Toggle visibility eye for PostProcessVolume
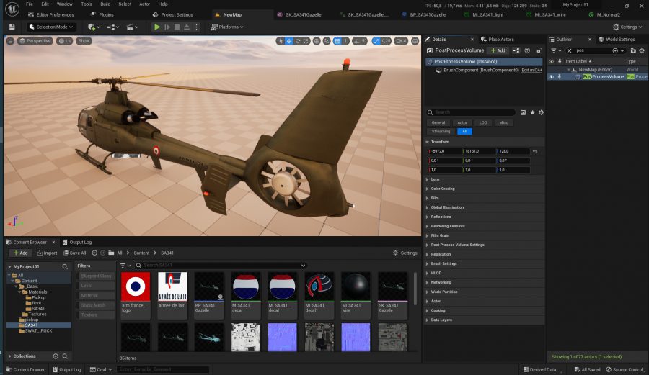 click(551, 76)
